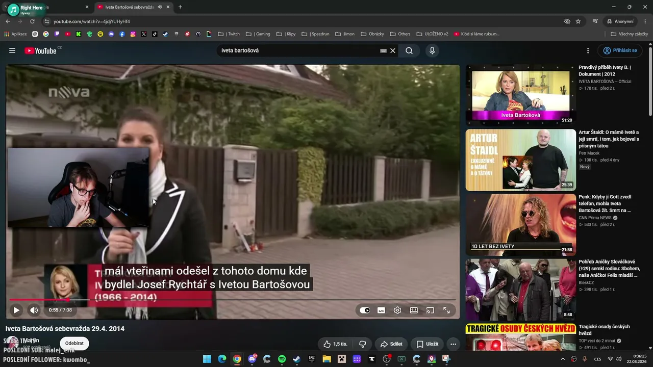The height and width of the screenshot is (367, 653).
Task: Mute the video volume
Action: (34, 310)
